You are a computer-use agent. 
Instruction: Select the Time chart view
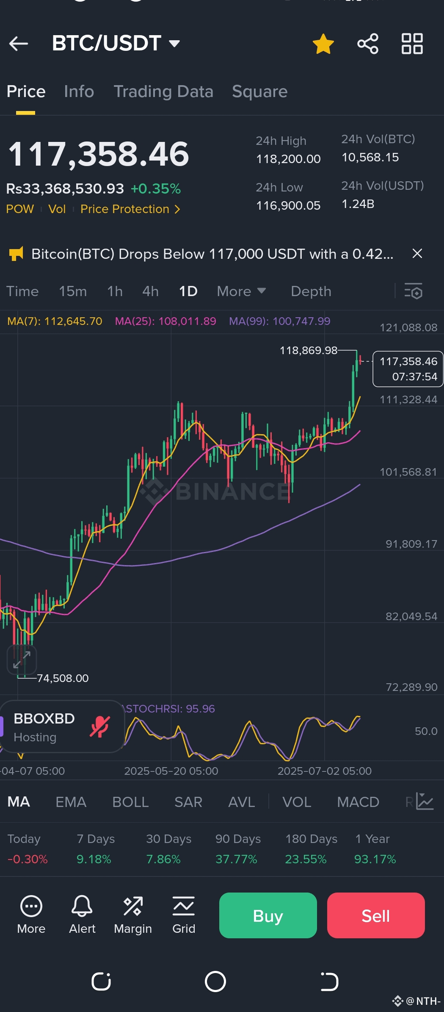pos(22,291)
